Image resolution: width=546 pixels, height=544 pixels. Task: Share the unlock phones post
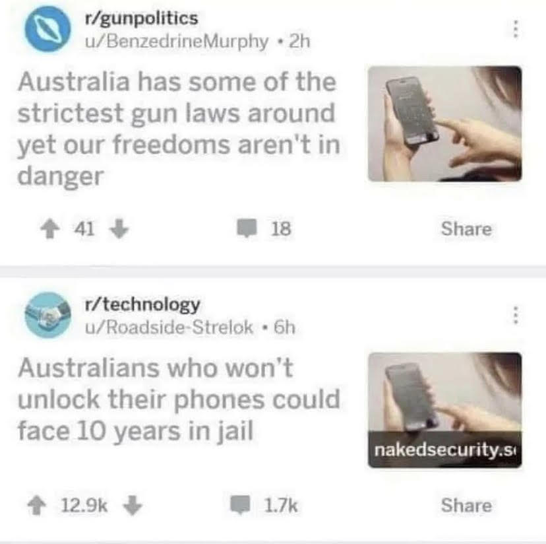point(466,505)
